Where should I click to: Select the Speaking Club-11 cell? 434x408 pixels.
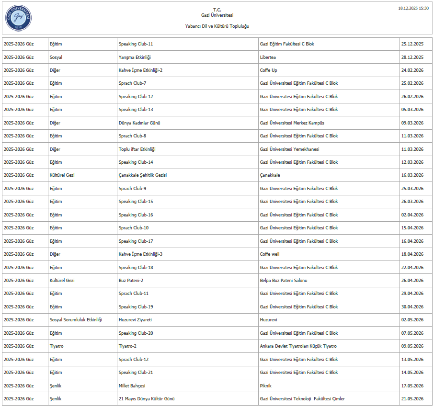[x=136, y=44]
